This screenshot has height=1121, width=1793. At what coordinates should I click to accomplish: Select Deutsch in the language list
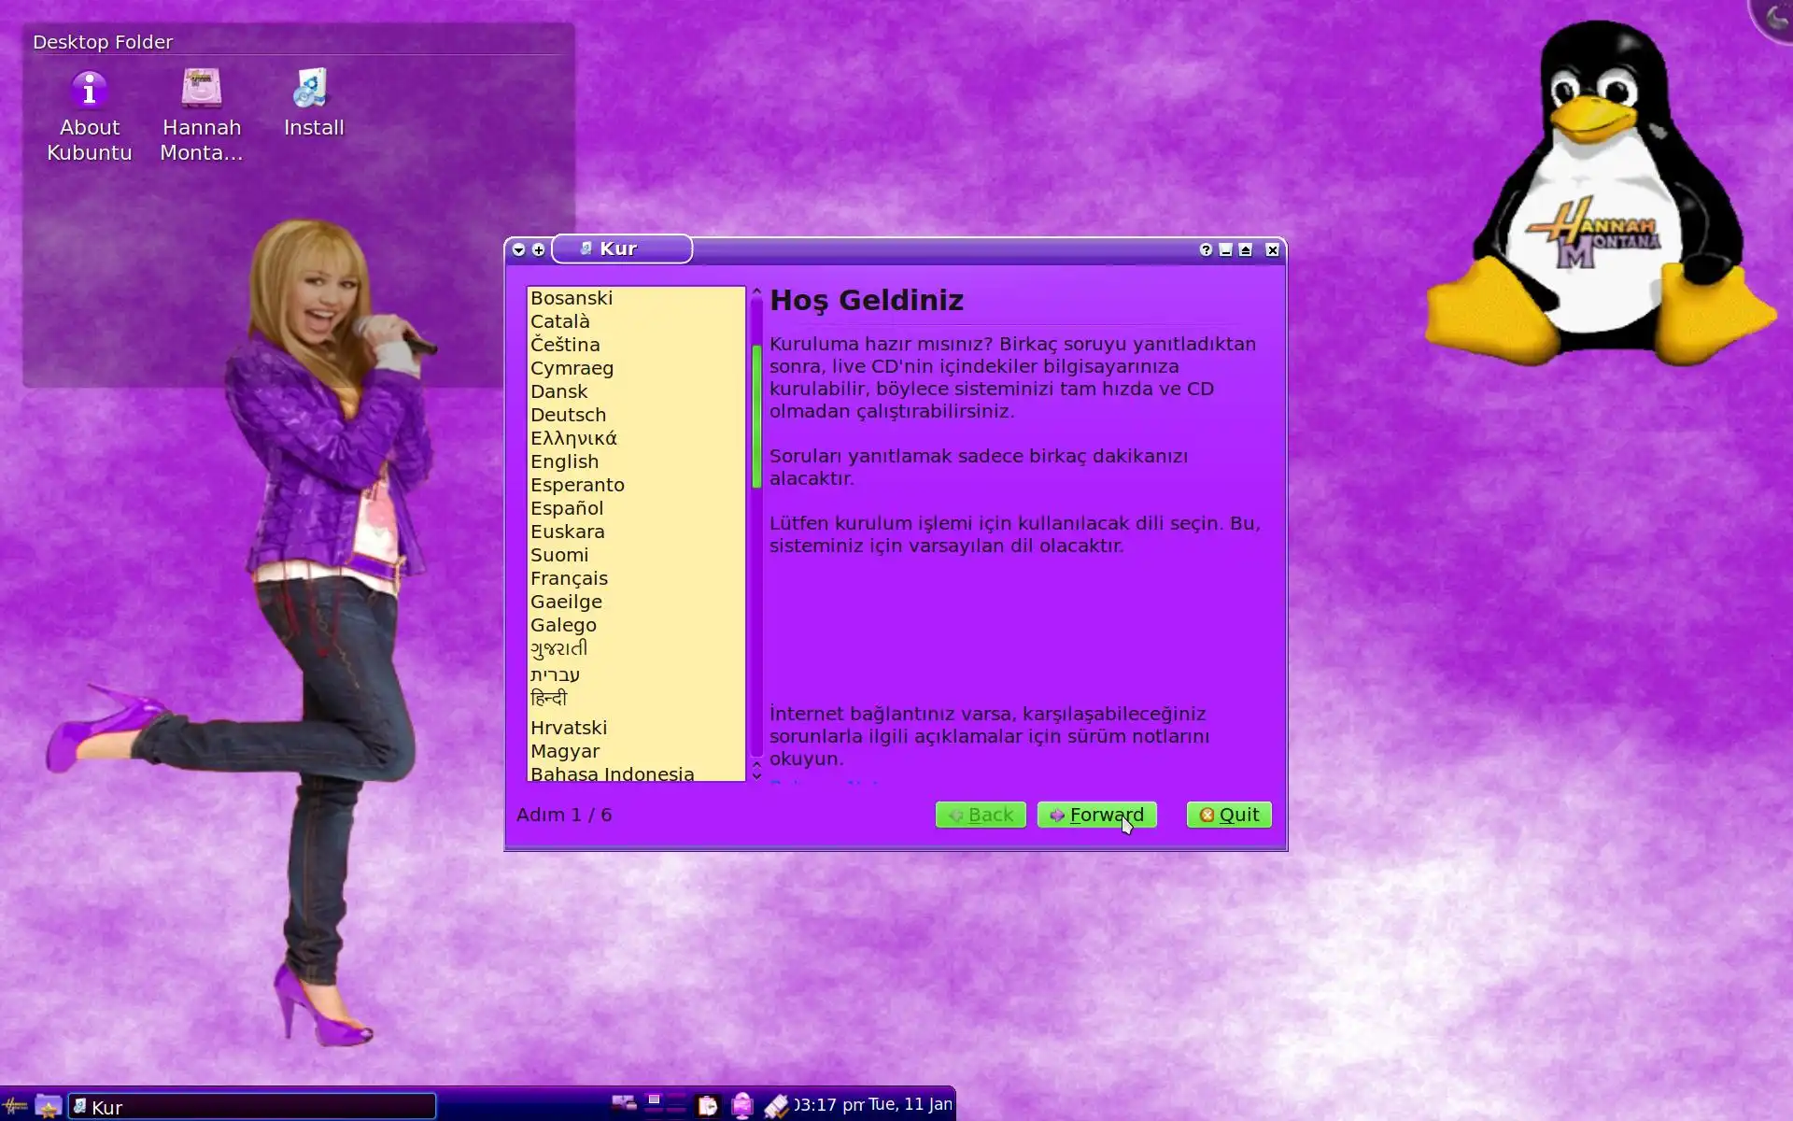[x=568, y=415]
